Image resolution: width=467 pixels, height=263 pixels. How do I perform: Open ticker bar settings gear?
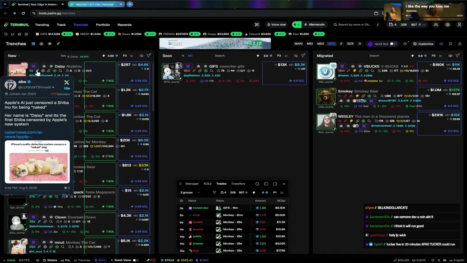[x=26, y=34]
